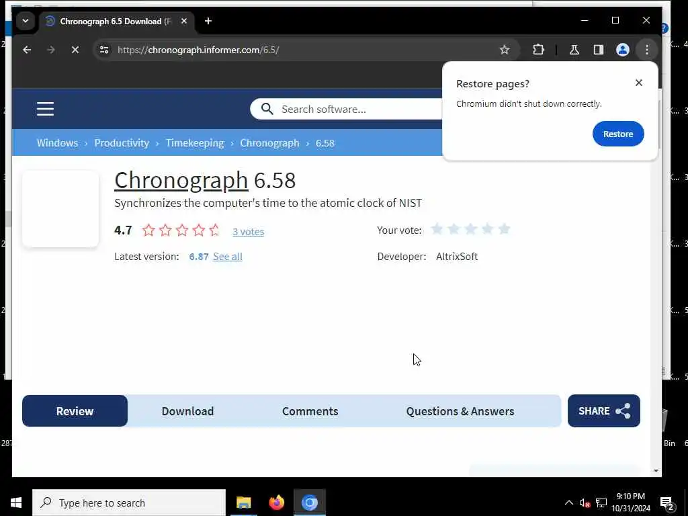The width and height of the screenshot is (688, 516).
Task: Dismiss the Restore pages popup
Action: tap(639, 83)
